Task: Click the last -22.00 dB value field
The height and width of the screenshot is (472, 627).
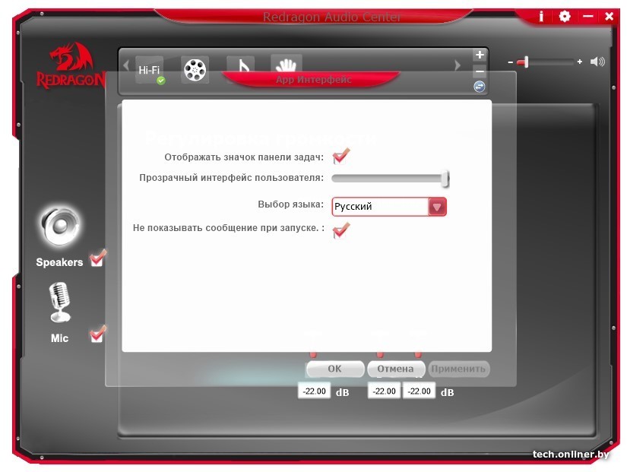Action: pos(419,391)
